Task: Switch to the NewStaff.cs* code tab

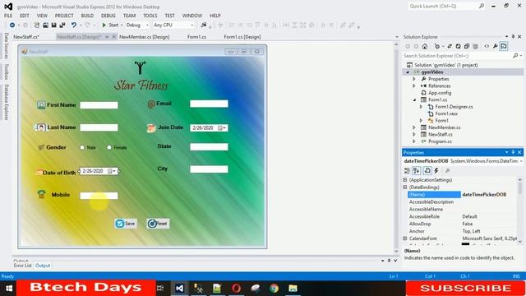Action: pos(26,37)
